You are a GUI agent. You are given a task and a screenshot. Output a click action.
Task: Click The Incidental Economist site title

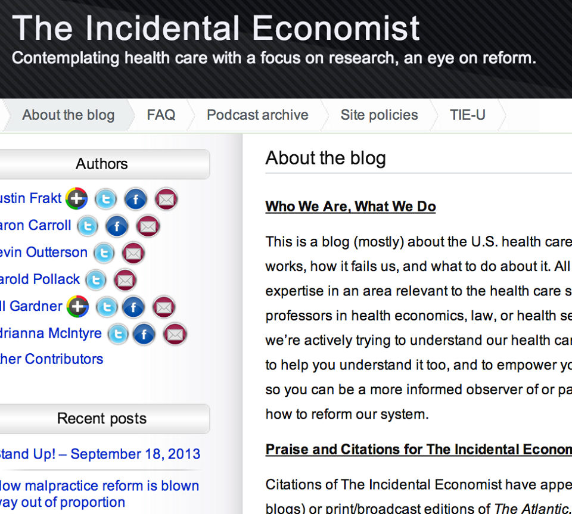pyautogui.click(x=216, y=29)
